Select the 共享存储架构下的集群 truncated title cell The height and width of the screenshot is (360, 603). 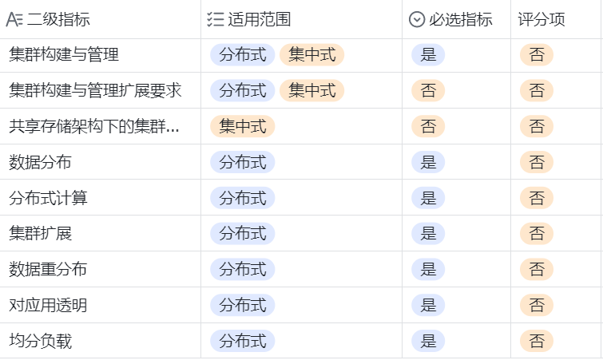(94, 127)
